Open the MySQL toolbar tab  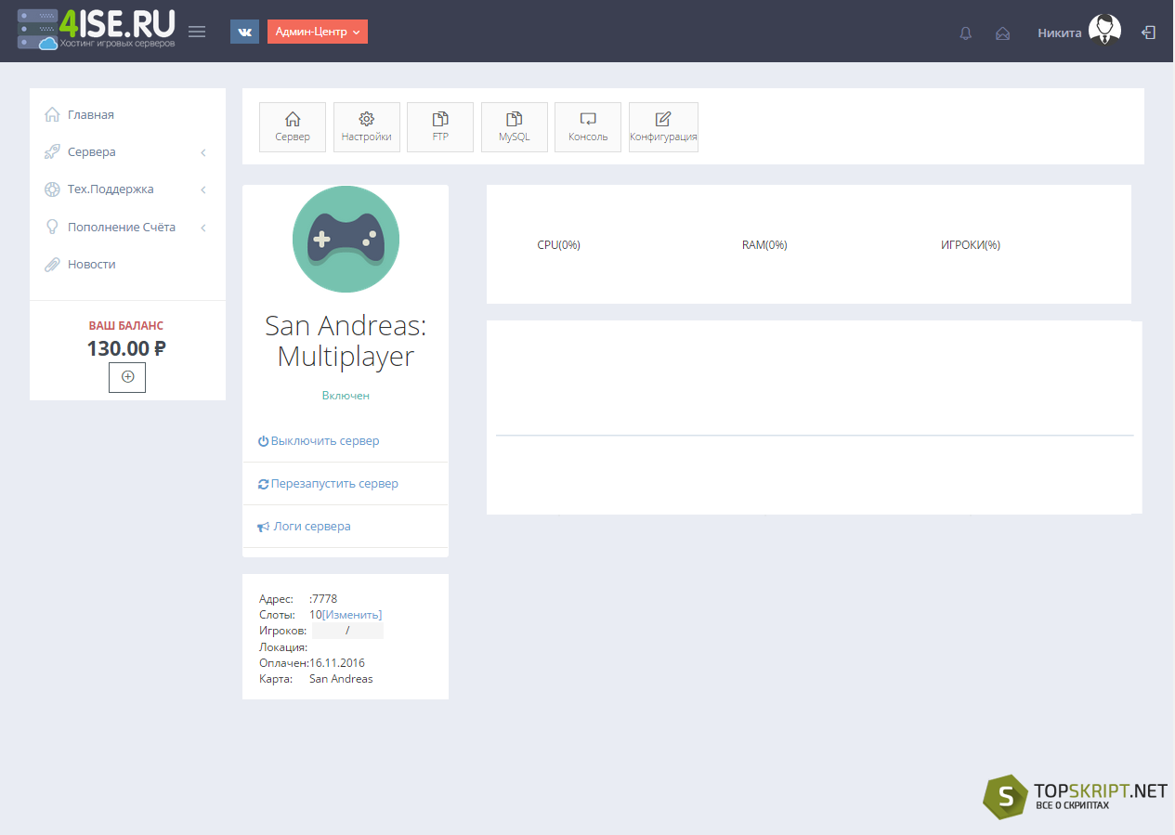pos(515,127)
